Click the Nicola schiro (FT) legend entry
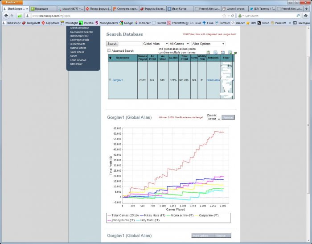This screenshot has width=312, height=244. [x=180, y=215]
